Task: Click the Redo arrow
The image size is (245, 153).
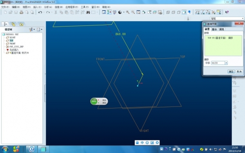Action: tap(48, 12)
